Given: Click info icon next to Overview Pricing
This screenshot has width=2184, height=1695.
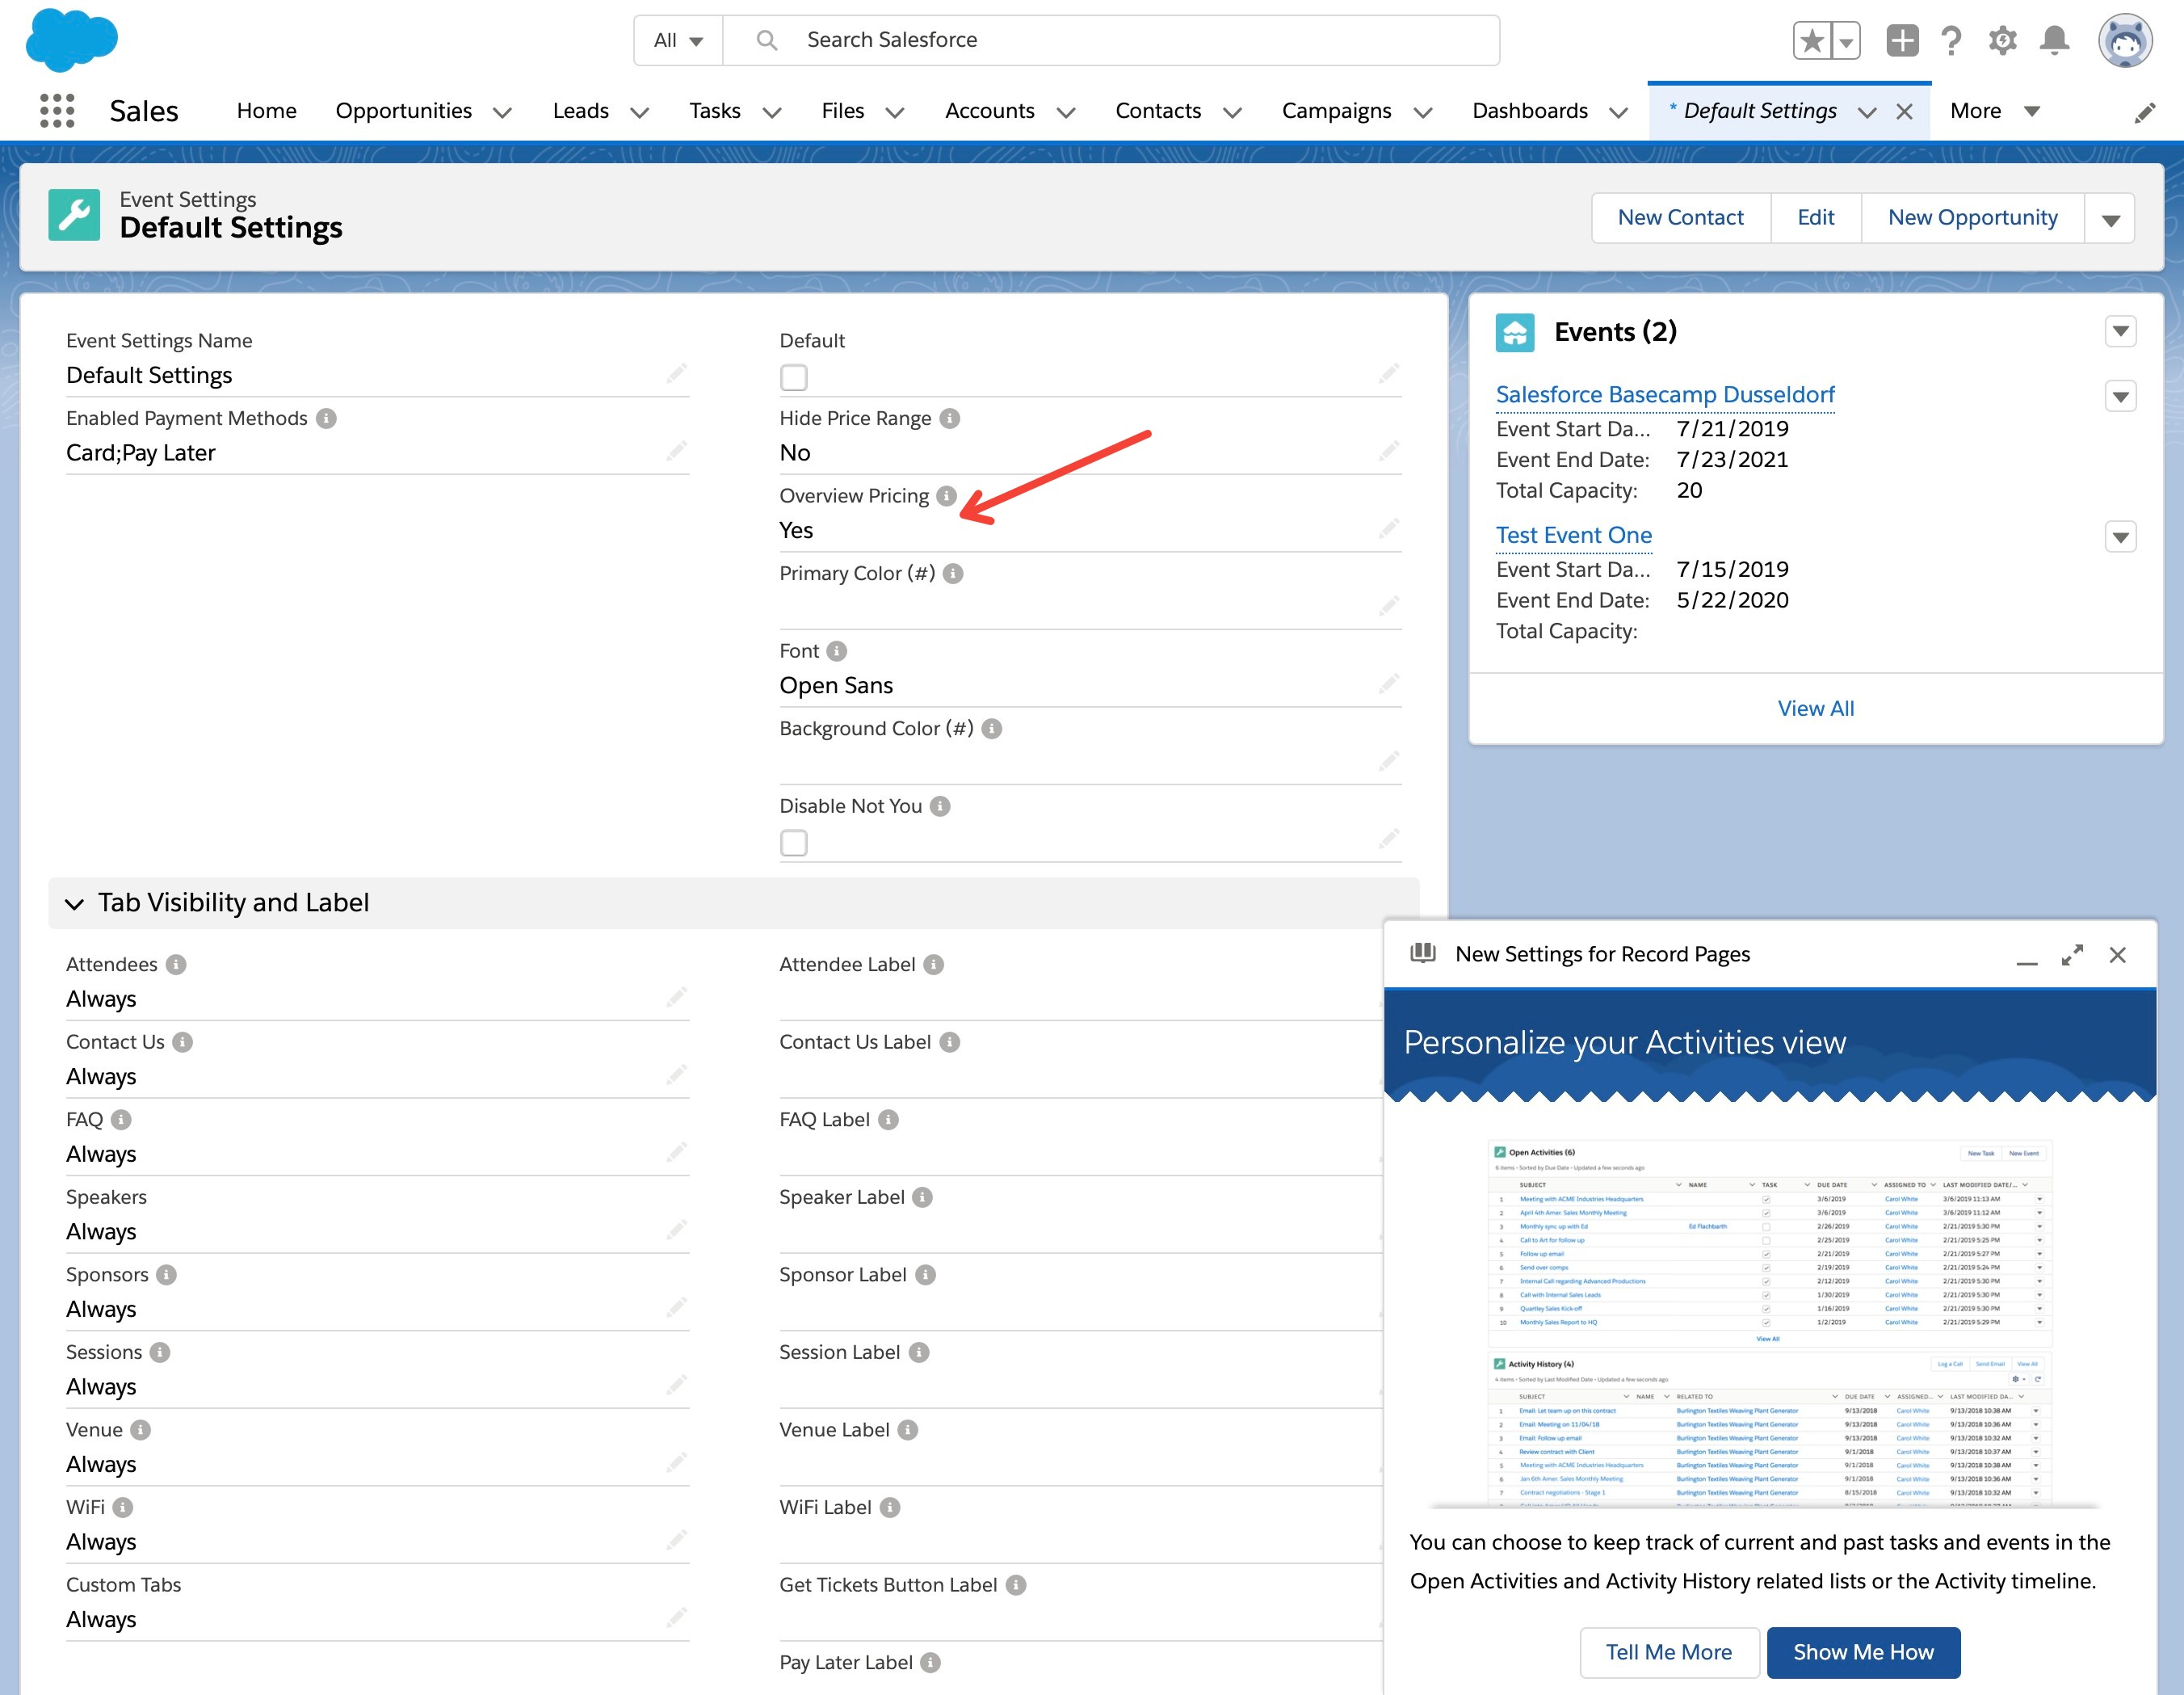Looking at the screenshot, I should 947,496.
